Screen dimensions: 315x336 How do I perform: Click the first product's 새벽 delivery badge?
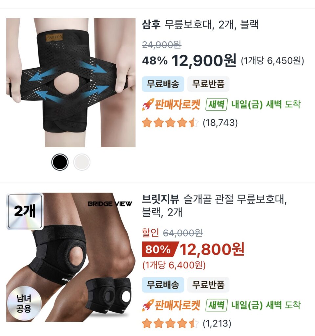pyautogui.click(x=217, y=105)
